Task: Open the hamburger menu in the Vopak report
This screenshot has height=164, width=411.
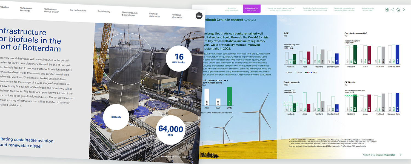Action: tap(199, 16)
